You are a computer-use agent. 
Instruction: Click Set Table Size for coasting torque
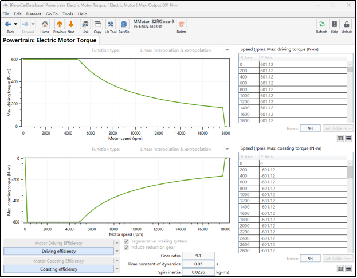point(338,259)
